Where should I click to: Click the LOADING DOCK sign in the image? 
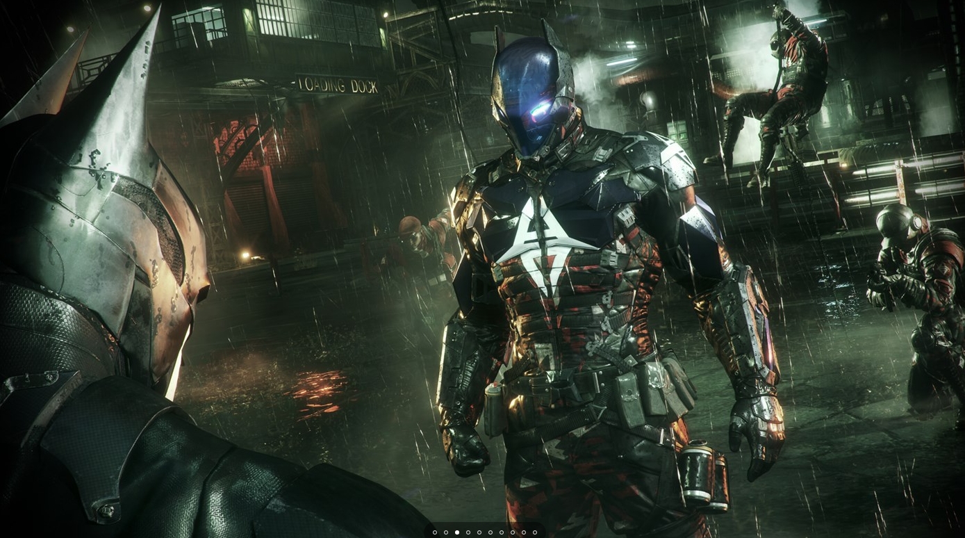click(x=338, y=85)
